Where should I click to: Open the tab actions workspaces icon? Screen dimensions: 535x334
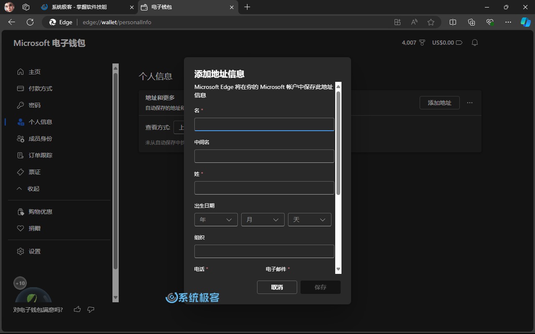click(26, 7)
